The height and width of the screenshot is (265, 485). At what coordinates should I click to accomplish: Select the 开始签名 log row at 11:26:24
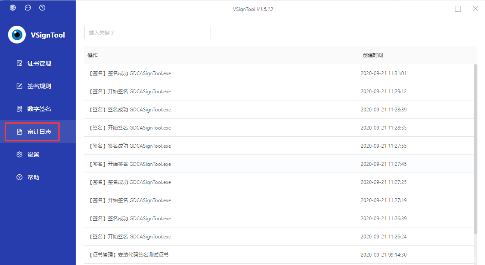pos(279,237)
